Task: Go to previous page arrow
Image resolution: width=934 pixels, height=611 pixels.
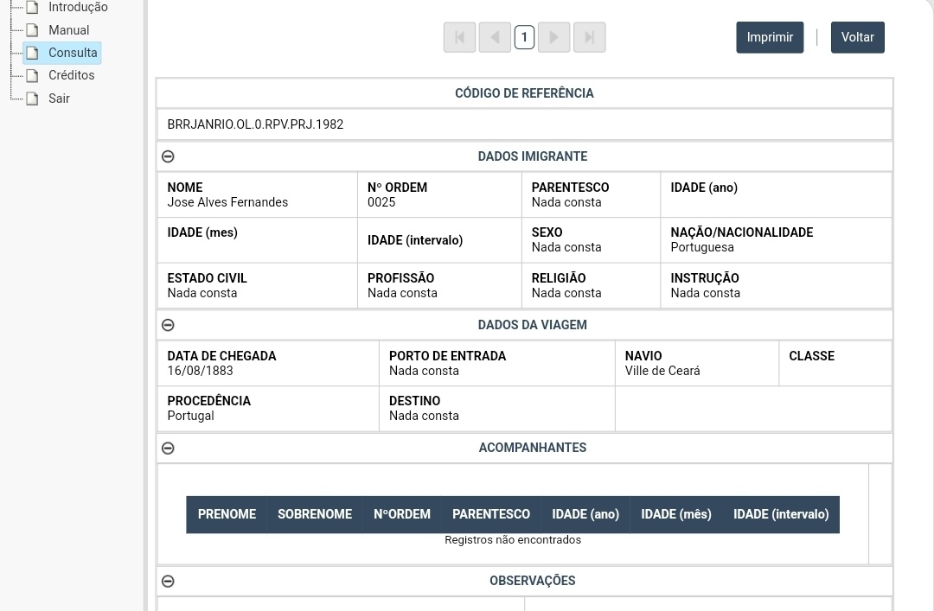Action: point(495,37)
